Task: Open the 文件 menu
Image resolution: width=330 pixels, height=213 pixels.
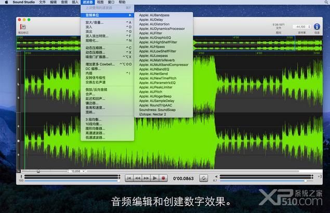Action: pyautogui.click(x=42, y=2)
